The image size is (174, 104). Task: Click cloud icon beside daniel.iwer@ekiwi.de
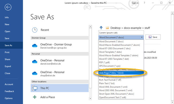[35, 62]
